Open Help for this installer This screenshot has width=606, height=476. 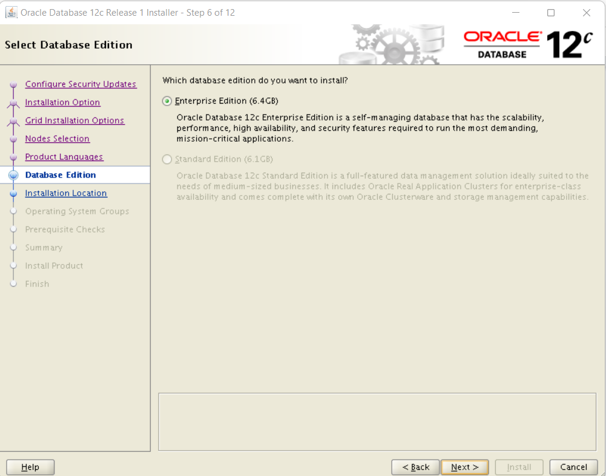[x=30, y=467]
